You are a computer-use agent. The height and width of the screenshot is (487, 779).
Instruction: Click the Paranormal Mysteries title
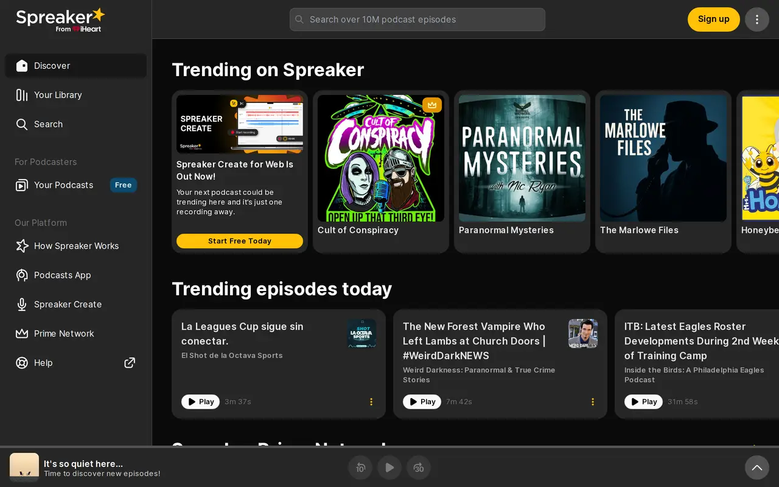pos(506,230)
